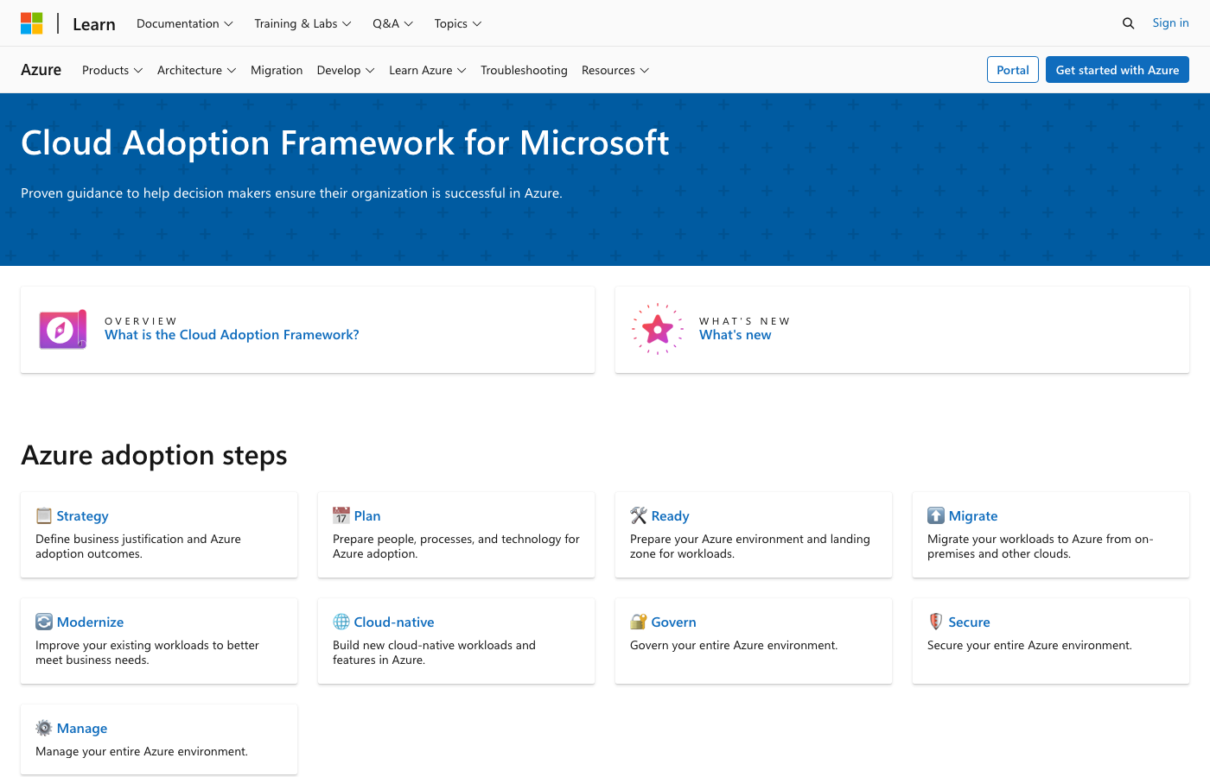Click the 'Proven guidance to help decision makers' subtitle
The height and width of the screenshot is (777, 1210).
(291, 193)
